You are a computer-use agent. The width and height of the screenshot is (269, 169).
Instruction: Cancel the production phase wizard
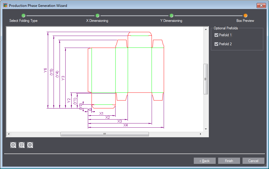tap(253, 161)
